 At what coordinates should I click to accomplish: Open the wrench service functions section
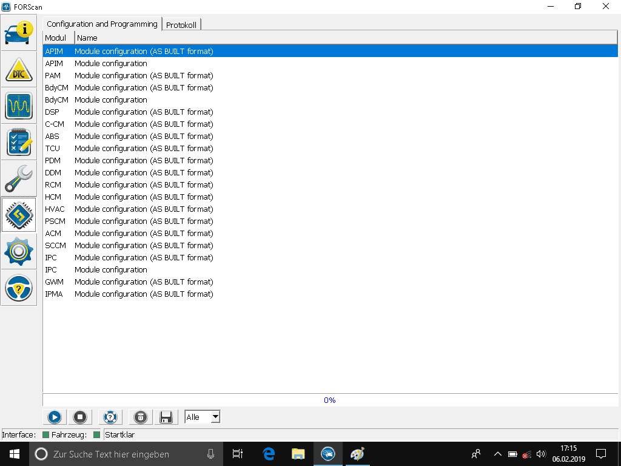[19, 178]
